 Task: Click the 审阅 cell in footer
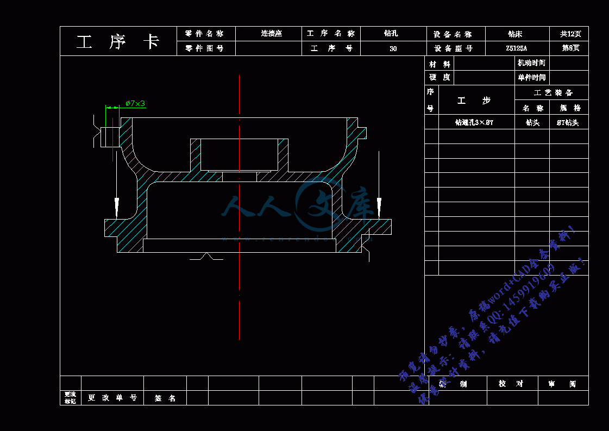click(x=563, y=383)
